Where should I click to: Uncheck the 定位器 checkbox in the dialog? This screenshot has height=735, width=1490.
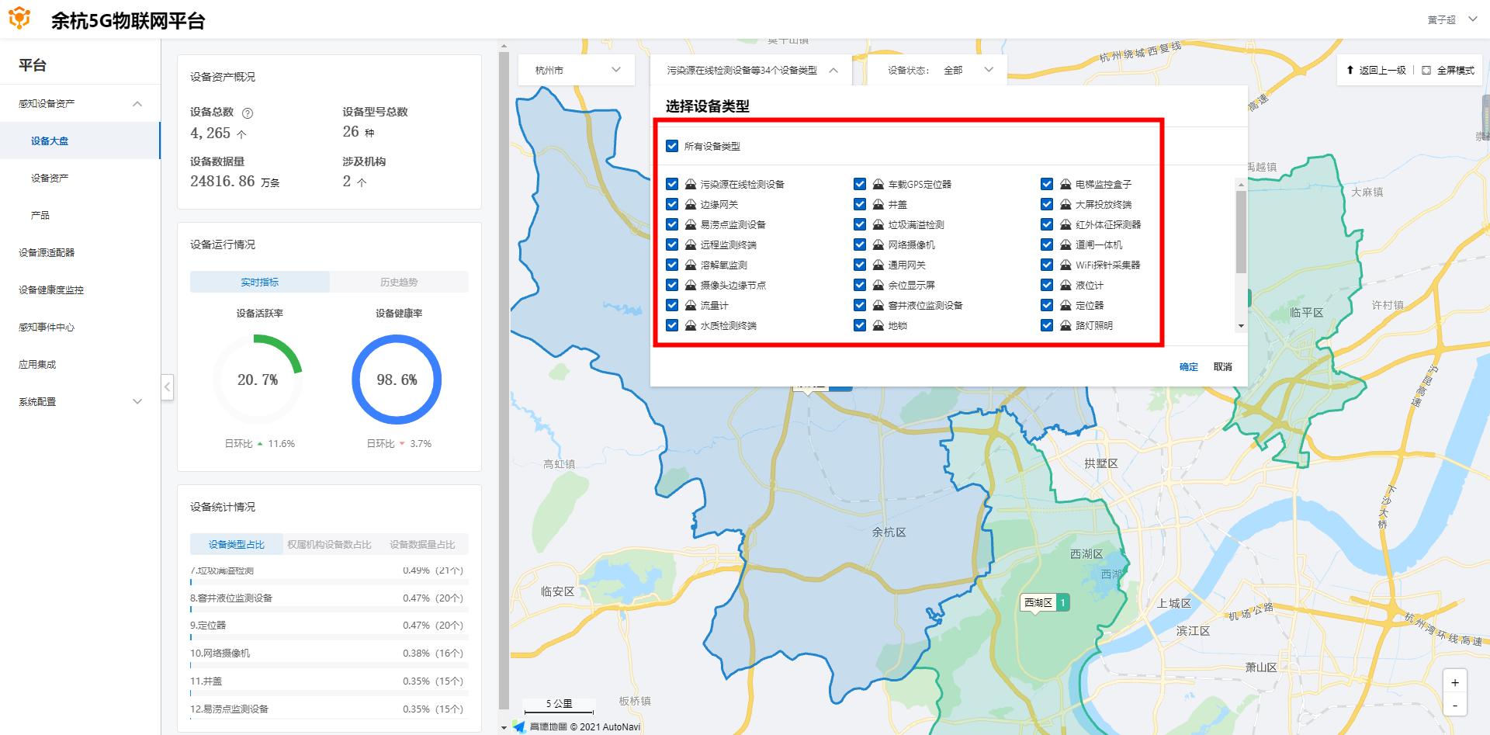coord(1047,305)
